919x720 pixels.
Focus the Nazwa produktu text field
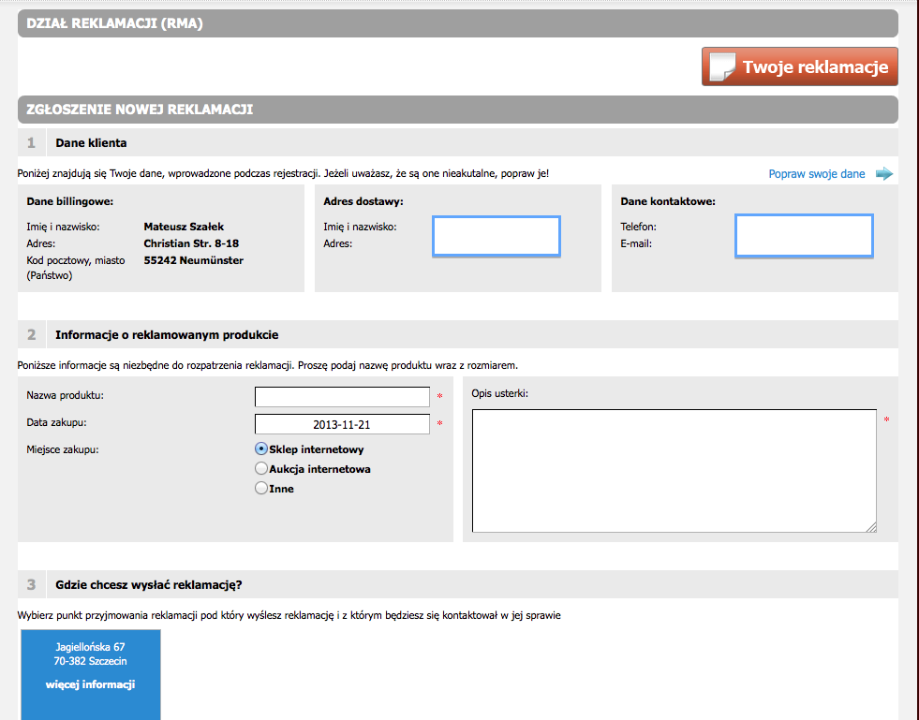[x=342, y=397]
